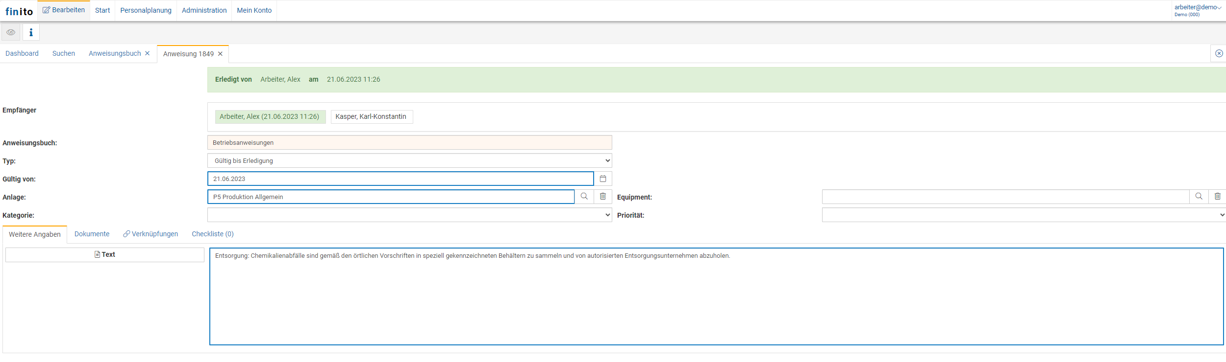
Task: Open the Personalplanung menu
Action: coord(146,10)
